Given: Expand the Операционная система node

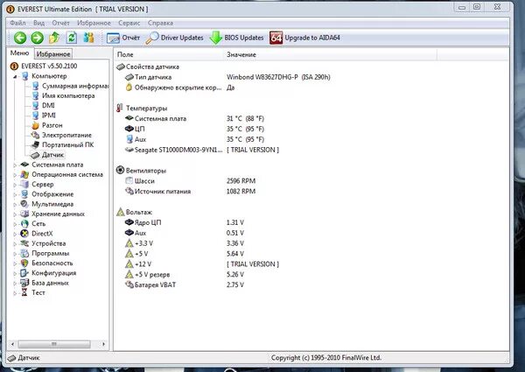Looking at the screenshot, I should point(15,175).
